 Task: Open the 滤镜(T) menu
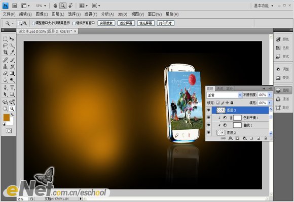91,14
